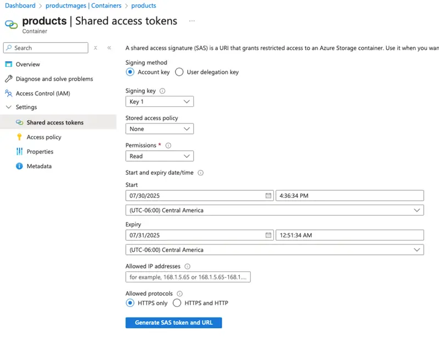Open the Start date calendar picker
Image resolution: width=439 pixels, height=341 pixels.
[x=268, y=196]
